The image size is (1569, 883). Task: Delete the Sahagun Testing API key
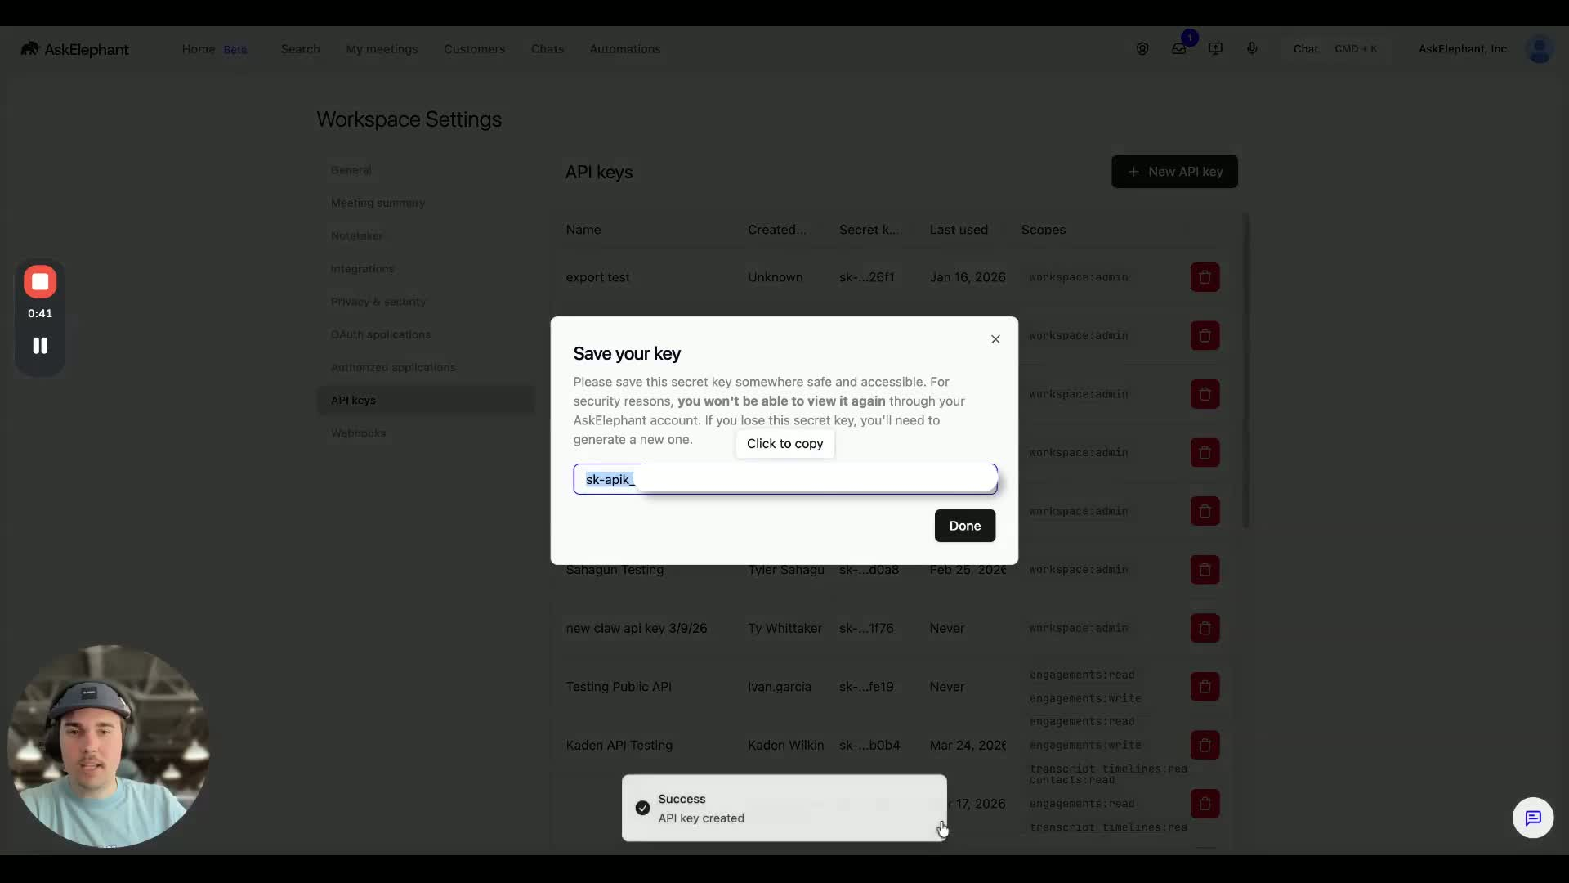tap(1205, 570)
